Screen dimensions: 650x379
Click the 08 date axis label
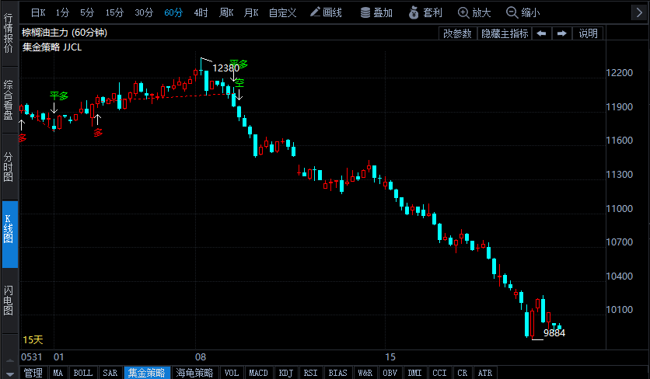tap(201, 357)
